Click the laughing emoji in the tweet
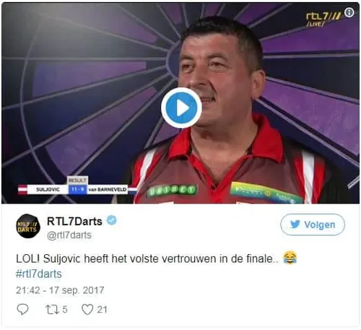This screenshot has height=330, width=361. coord(290,258)
